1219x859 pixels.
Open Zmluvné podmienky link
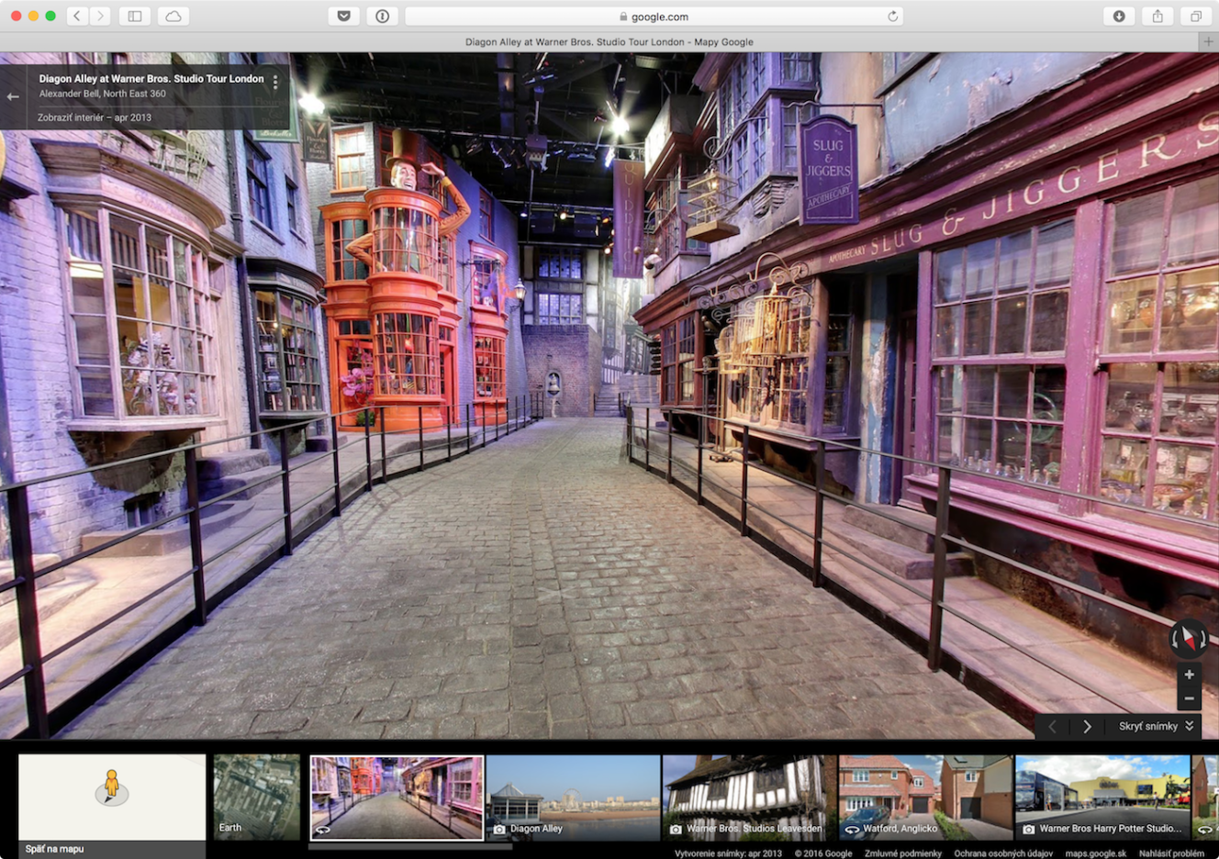(902, 853)
